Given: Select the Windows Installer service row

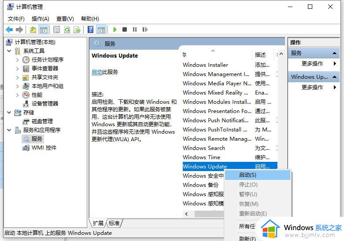Looking at the screenshot, I should 230,65.
